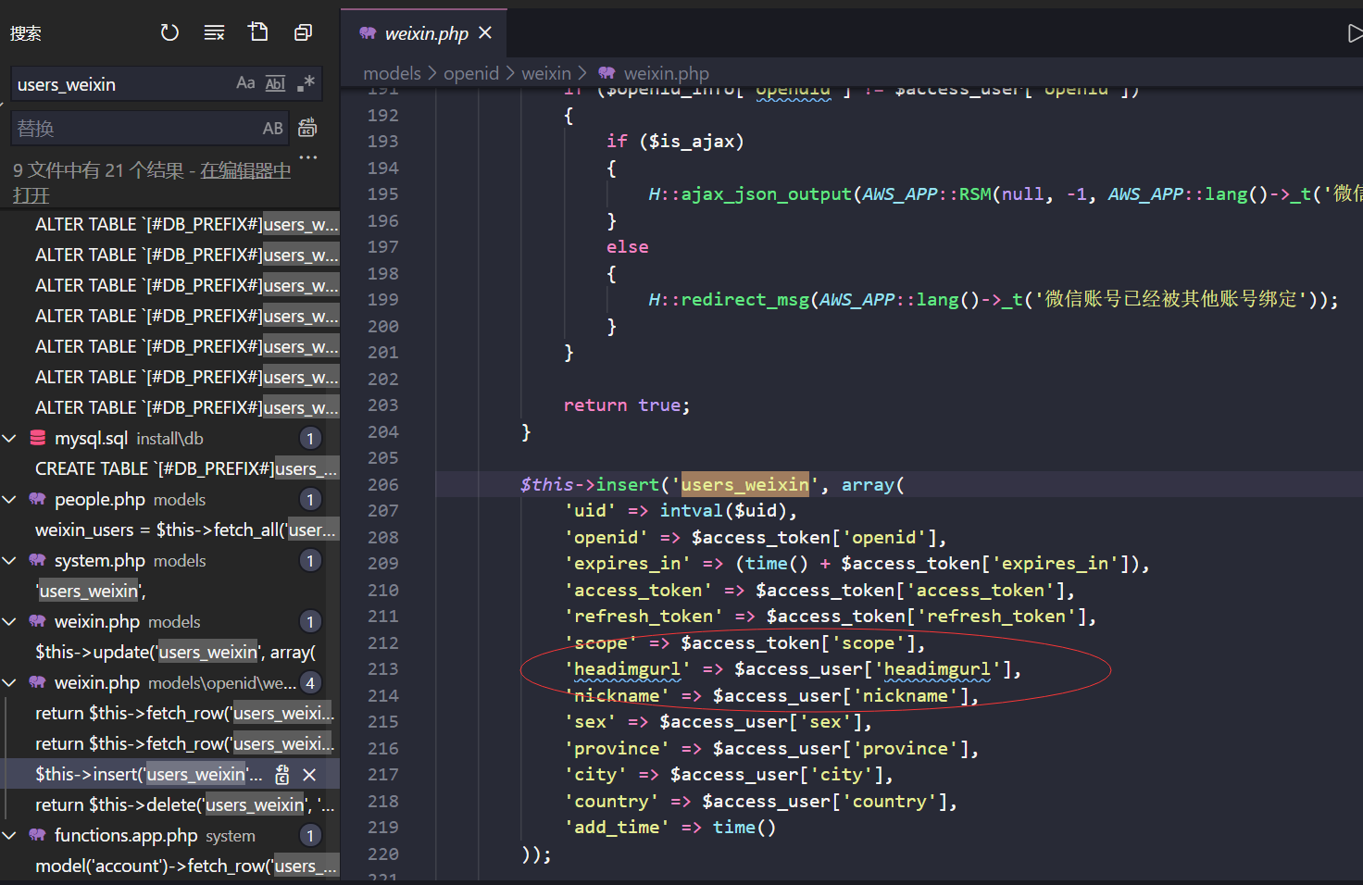This screenshot has height=885, width=1363.
Task: Collapse the people.php results group
Action: (10, 499)
